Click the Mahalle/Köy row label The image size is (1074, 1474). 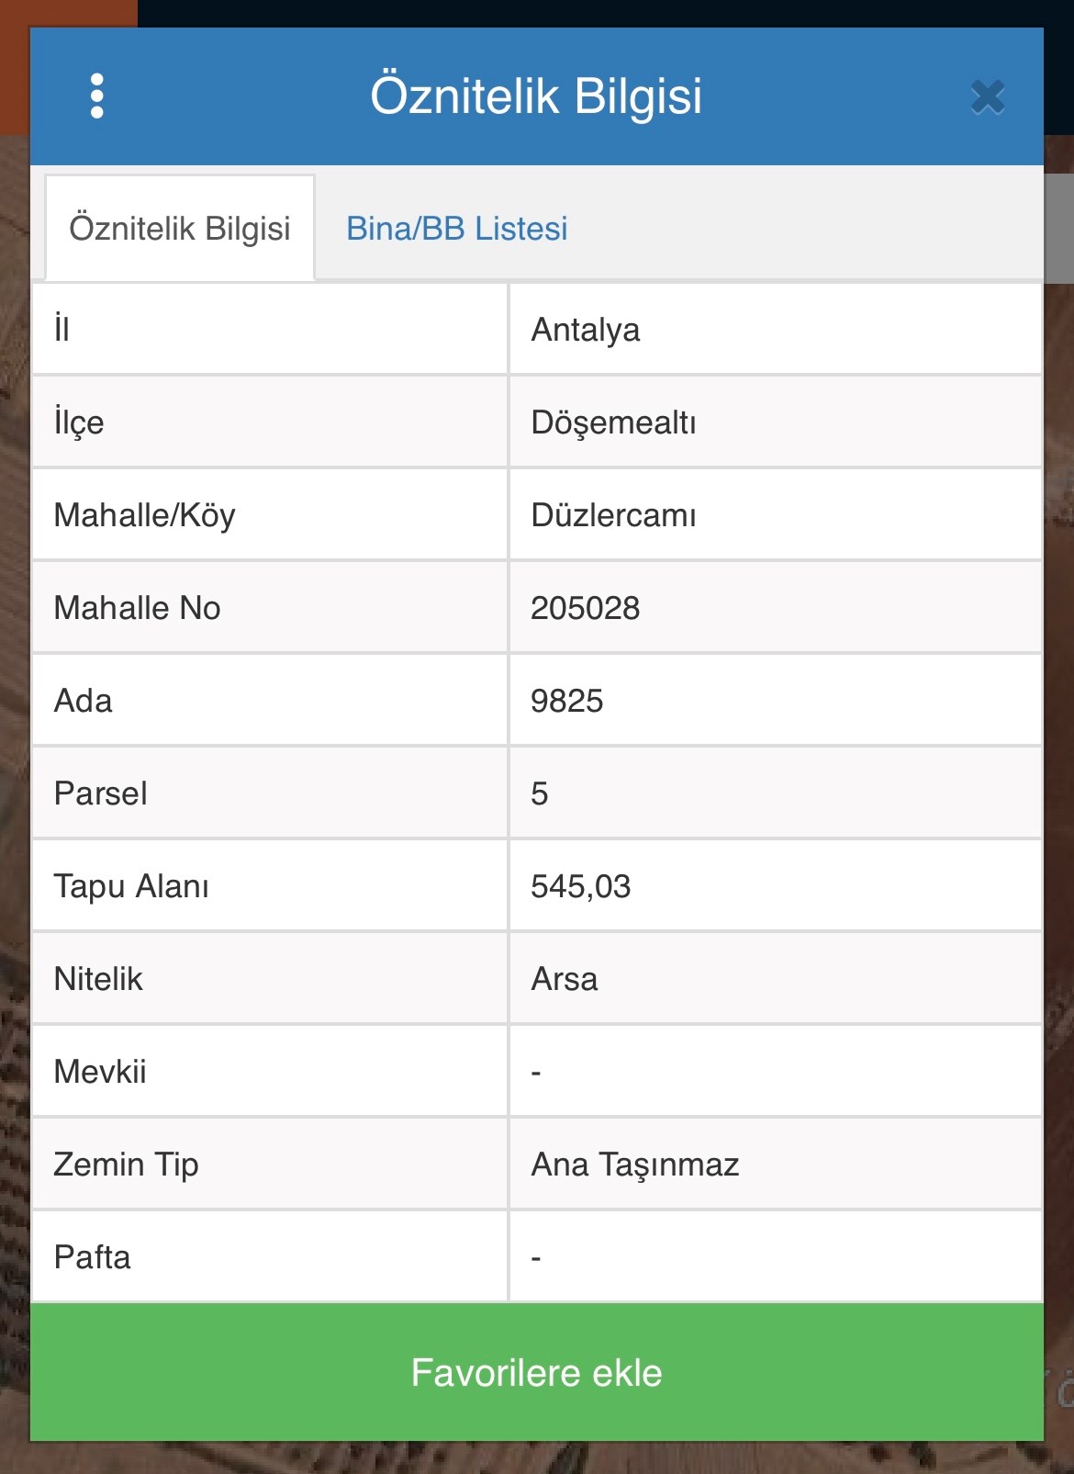pos(145,515)
